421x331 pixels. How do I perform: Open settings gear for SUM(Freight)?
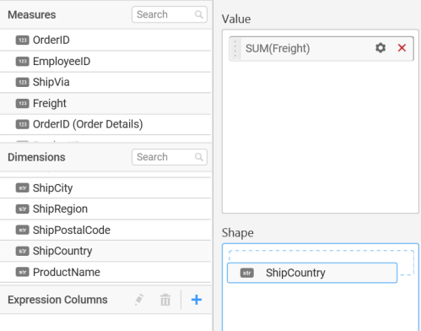(381, 48)
